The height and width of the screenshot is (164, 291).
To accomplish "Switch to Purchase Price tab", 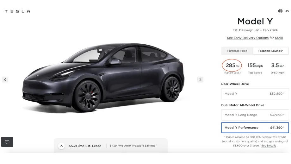I will tap(237, 51).
